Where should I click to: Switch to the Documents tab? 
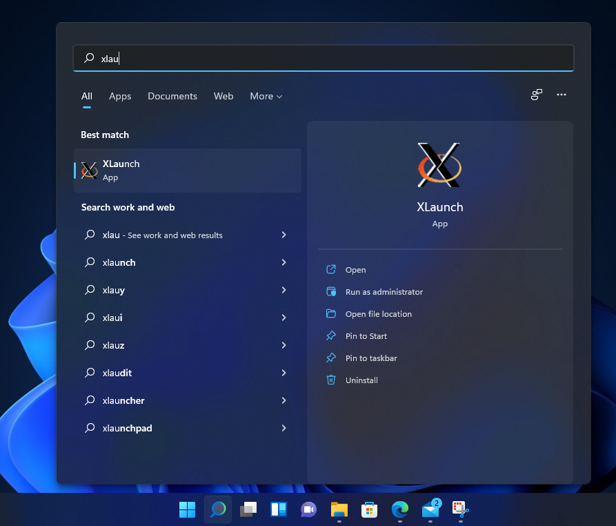point(172,97)
